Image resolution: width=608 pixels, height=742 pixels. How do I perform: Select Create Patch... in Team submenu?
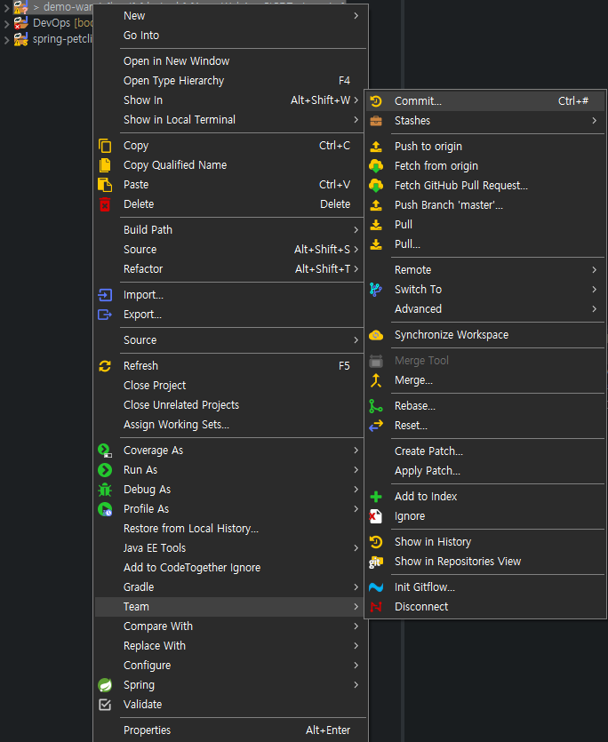pyautogui.click(x=486, y=451)
